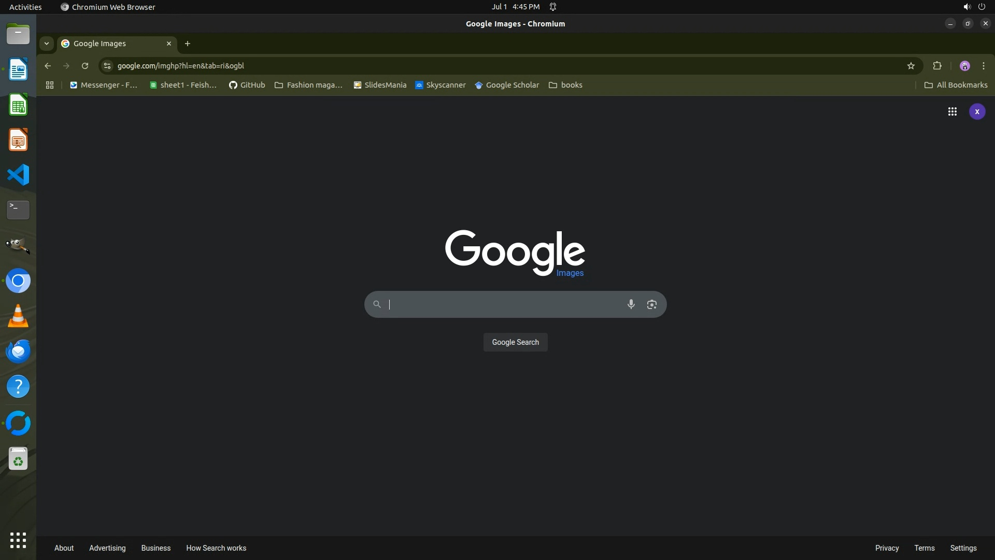Click the Google account avatar X
The image size is (995, 560).
pos(977,111)
